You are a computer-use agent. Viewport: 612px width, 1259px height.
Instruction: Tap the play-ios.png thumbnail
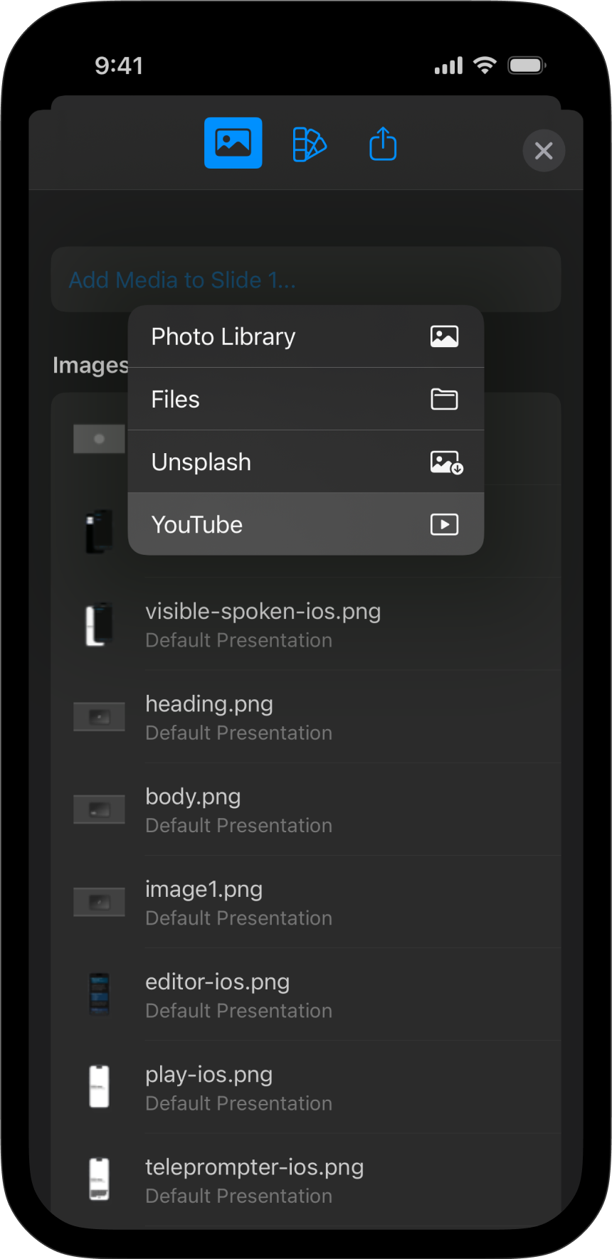click(99, 1087)
